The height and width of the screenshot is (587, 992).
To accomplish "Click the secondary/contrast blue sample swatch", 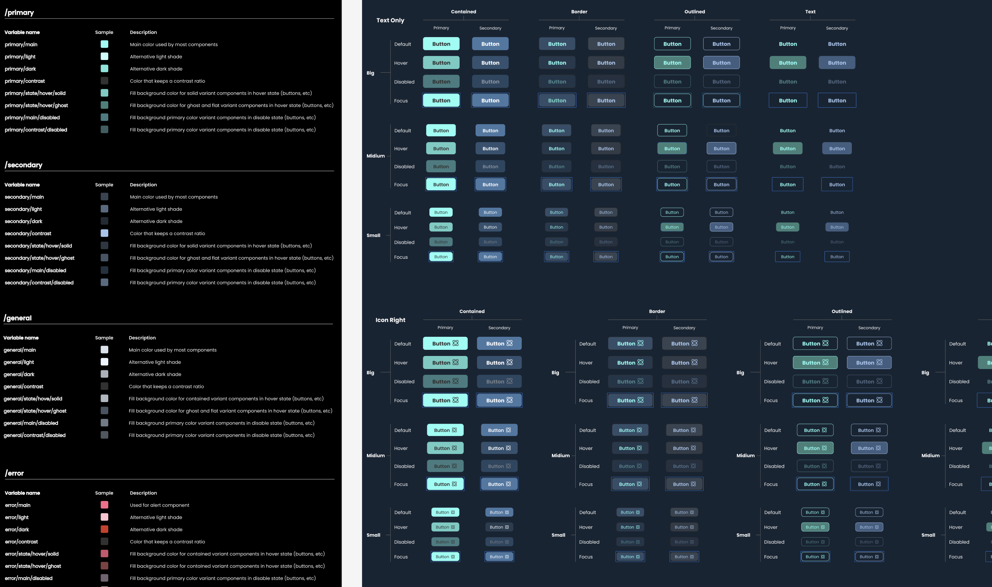I will click(x=105, y=233).
